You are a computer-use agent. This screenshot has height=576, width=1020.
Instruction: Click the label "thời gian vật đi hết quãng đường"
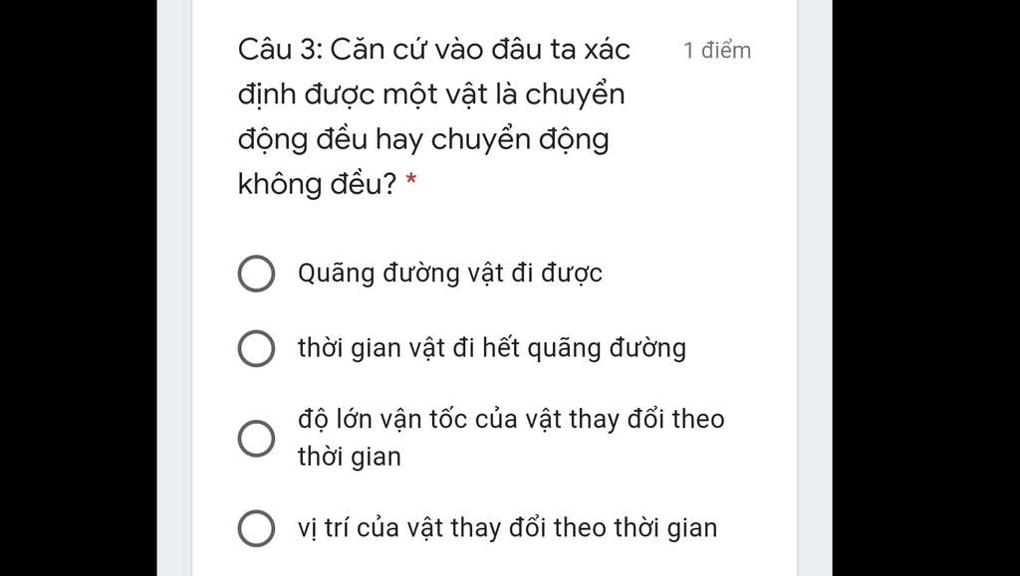pos(491,348)
